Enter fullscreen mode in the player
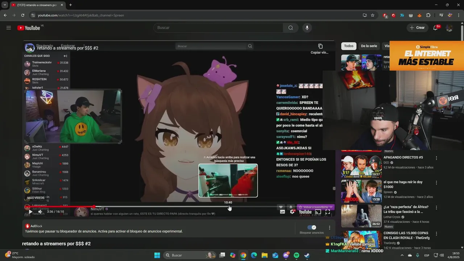The image size is (464, 261). (x=328, y=212)
